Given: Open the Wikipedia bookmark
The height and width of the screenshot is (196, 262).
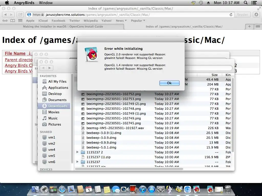Looking at the screenshot, I should point(91,21).
